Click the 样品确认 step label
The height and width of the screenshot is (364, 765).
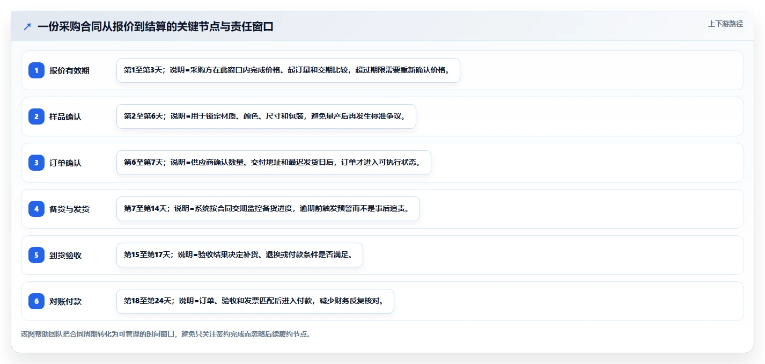click(65, 117)
